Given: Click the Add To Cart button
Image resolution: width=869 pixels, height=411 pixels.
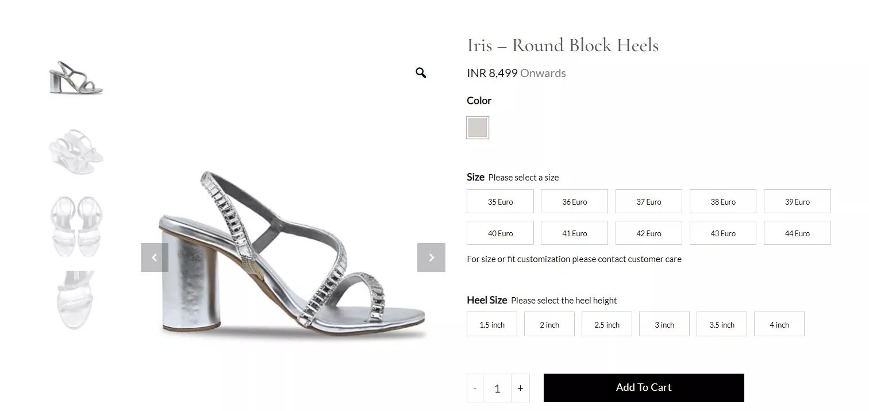Looking at the screenshot, I should tap(643, 387).
